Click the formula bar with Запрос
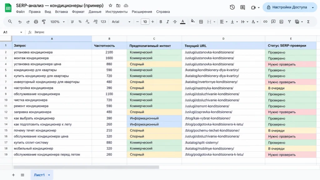The height and width of the screenshot is (180, 320). 176,32
